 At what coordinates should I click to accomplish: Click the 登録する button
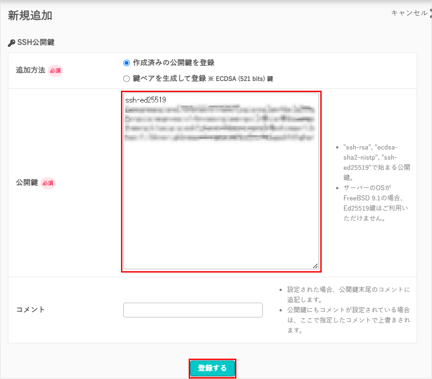coord(212,368)
